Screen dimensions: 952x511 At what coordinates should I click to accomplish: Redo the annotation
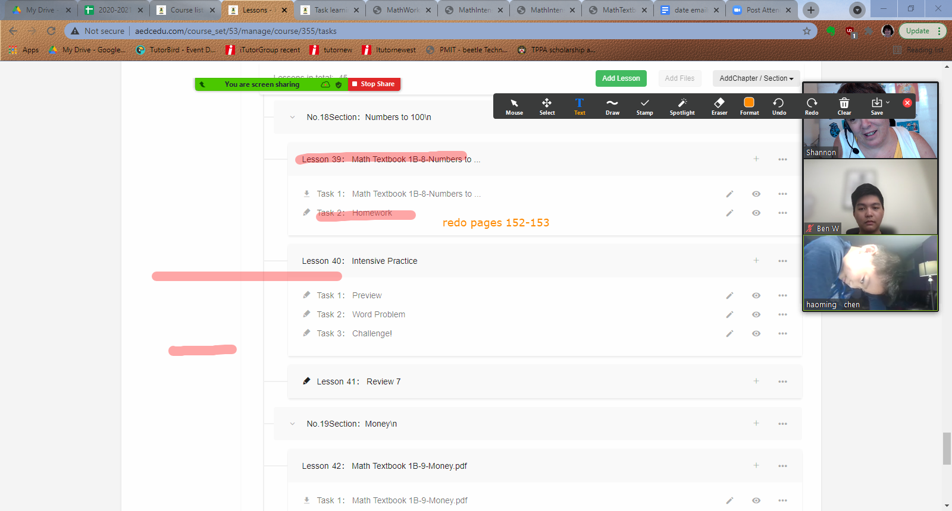[812, 106]
